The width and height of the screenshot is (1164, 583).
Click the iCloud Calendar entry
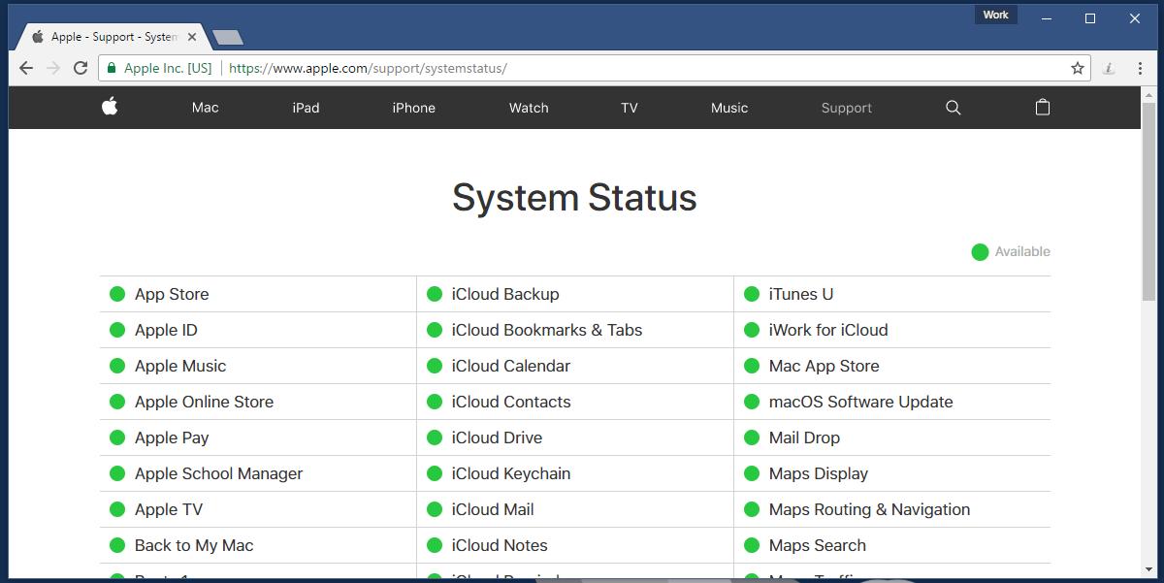(511, 366)
